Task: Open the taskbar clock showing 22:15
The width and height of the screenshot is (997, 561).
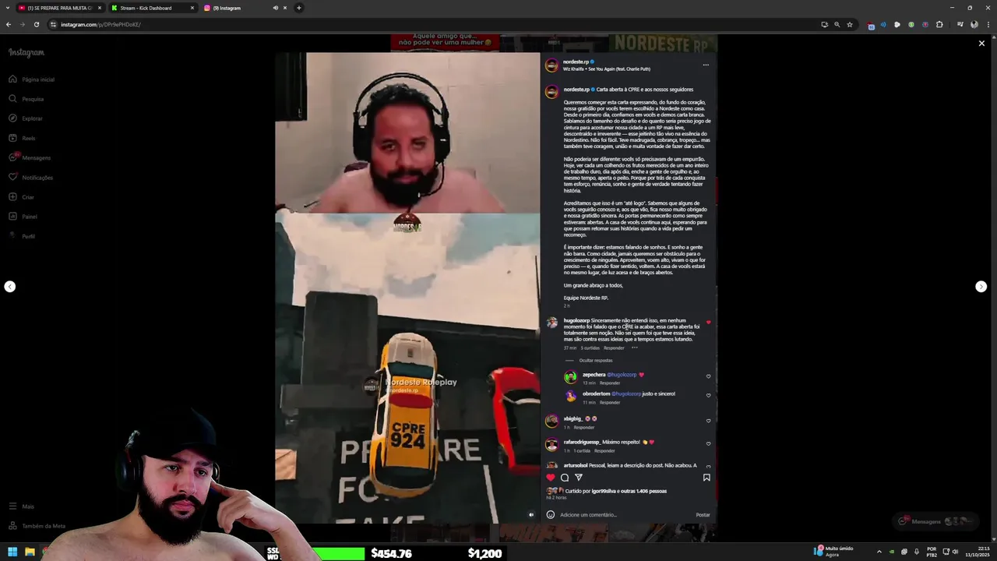Action: tap(977, 552)
